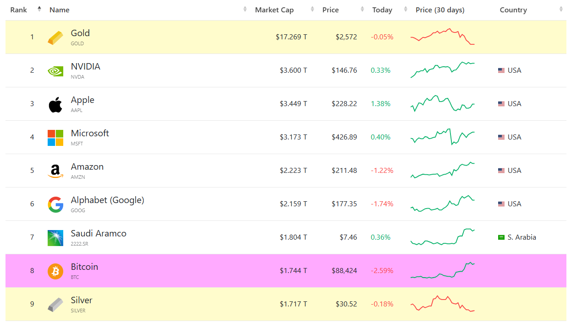Image resolution: width=571 pixels, height=327 pixels.
Task: Open the Alphabet (Google) name link
Action: click(107, 200)
